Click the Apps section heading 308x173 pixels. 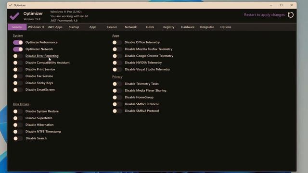[115, 36]
